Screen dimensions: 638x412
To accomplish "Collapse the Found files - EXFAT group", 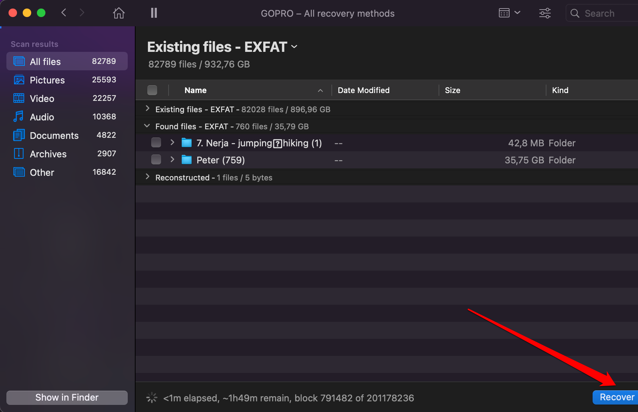I will click(147, 126).
